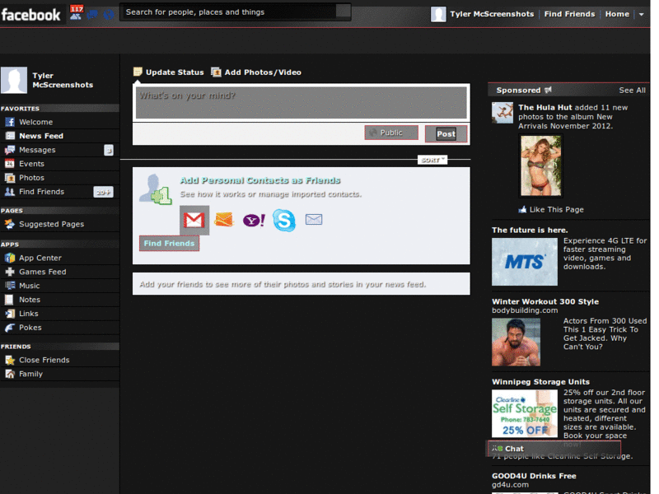This screenshot has height=494, width=659.
Task: Open the Public audience selector
Action: click(391, 133)
